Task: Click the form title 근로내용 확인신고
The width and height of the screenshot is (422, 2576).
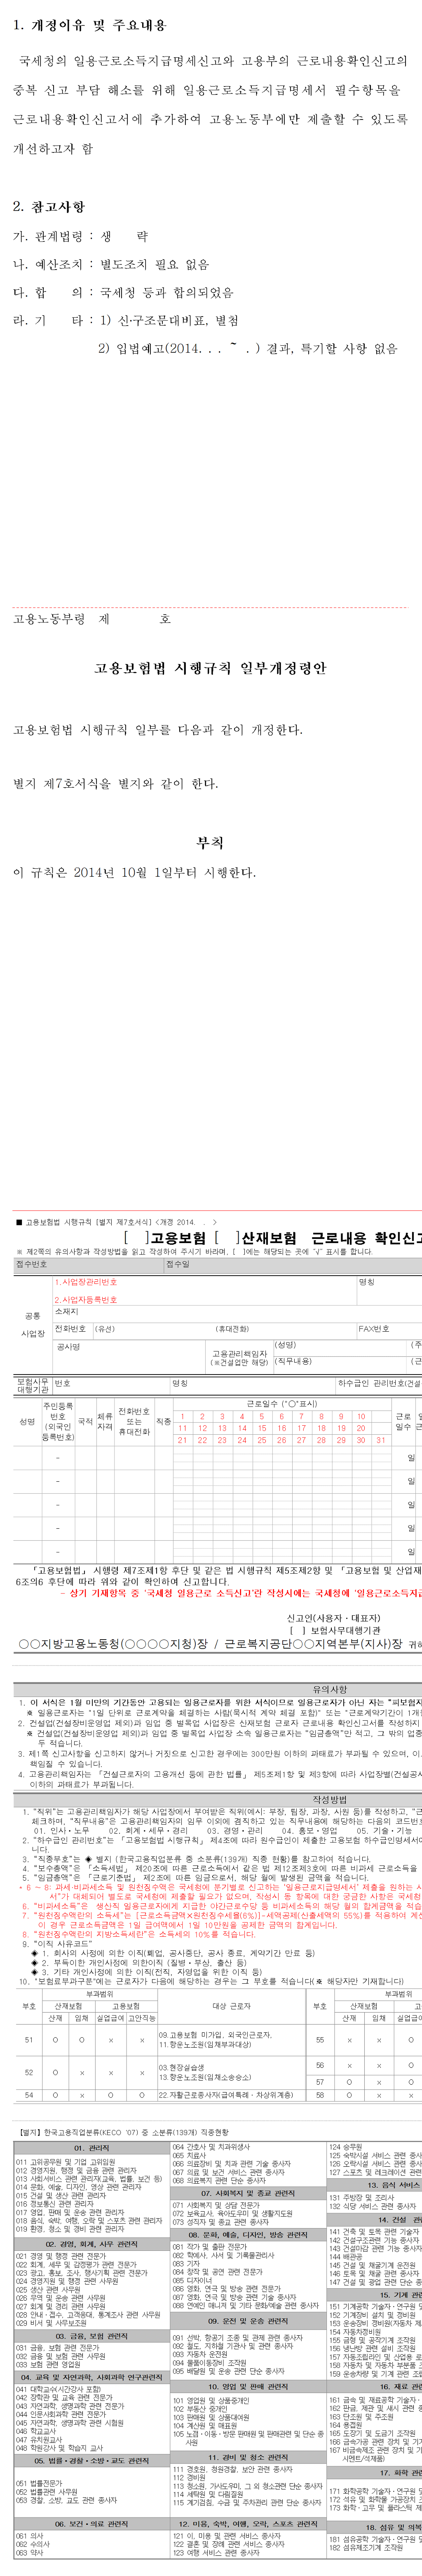Action: point(367,1238)
